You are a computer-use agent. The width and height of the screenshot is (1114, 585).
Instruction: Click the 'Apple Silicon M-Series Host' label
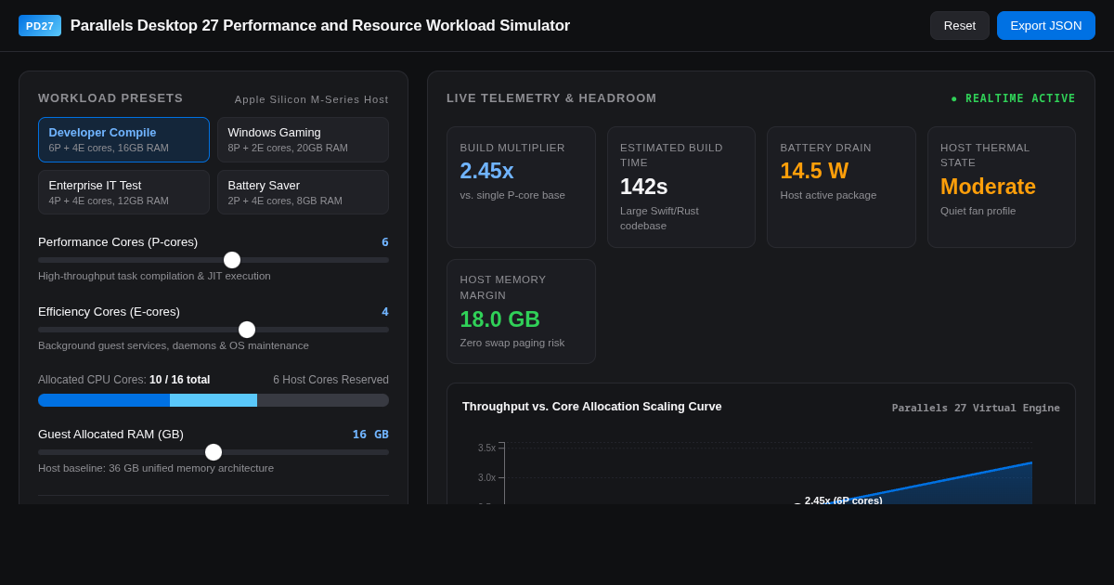click(312, 99)
